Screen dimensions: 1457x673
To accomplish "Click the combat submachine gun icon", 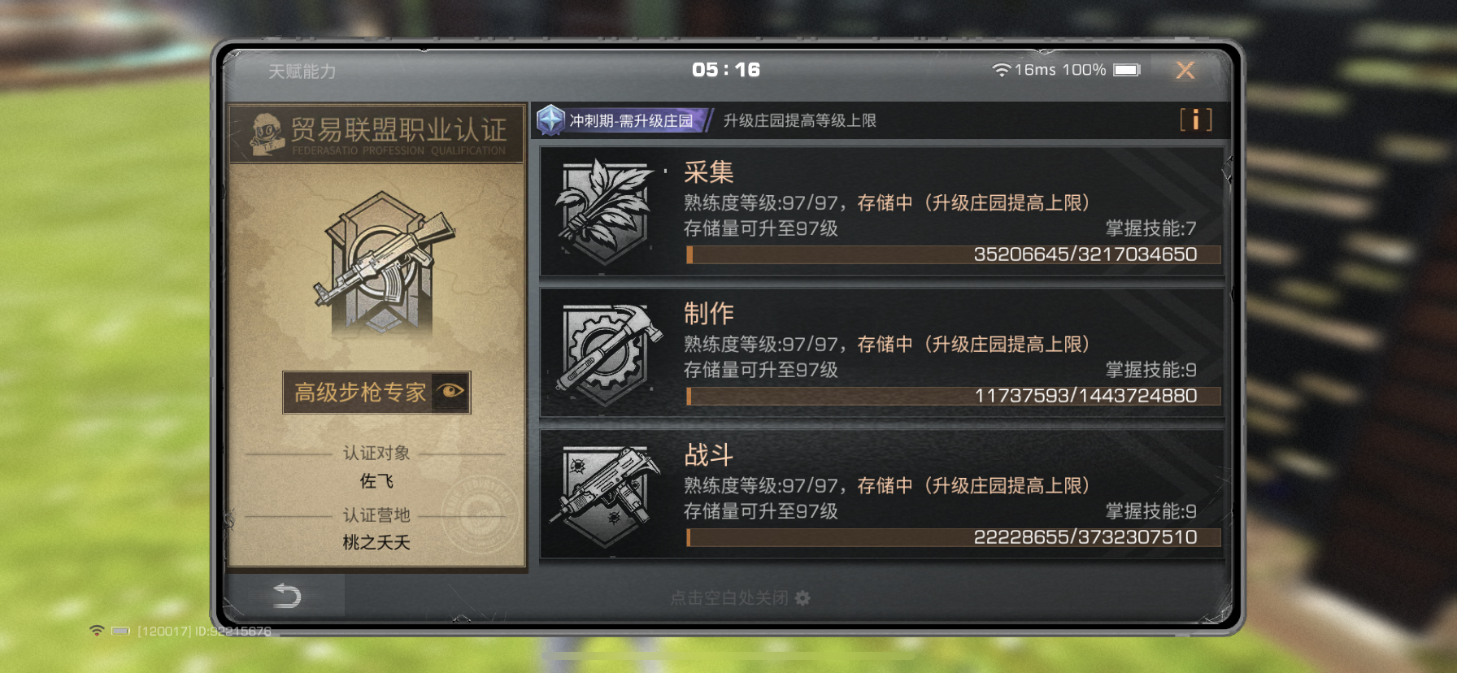I will coord(604,495).
